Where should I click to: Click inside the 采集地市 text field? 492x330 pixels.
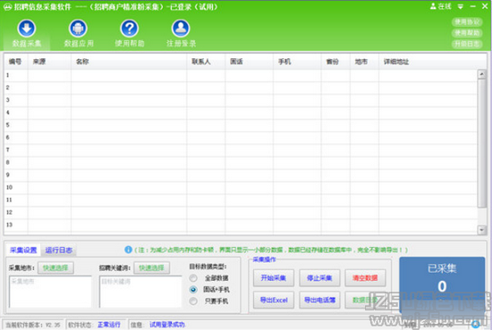tap(50, 292)
